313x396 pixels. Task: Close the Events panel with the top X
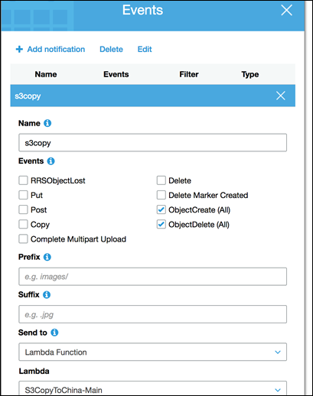(x=286, y=11)
